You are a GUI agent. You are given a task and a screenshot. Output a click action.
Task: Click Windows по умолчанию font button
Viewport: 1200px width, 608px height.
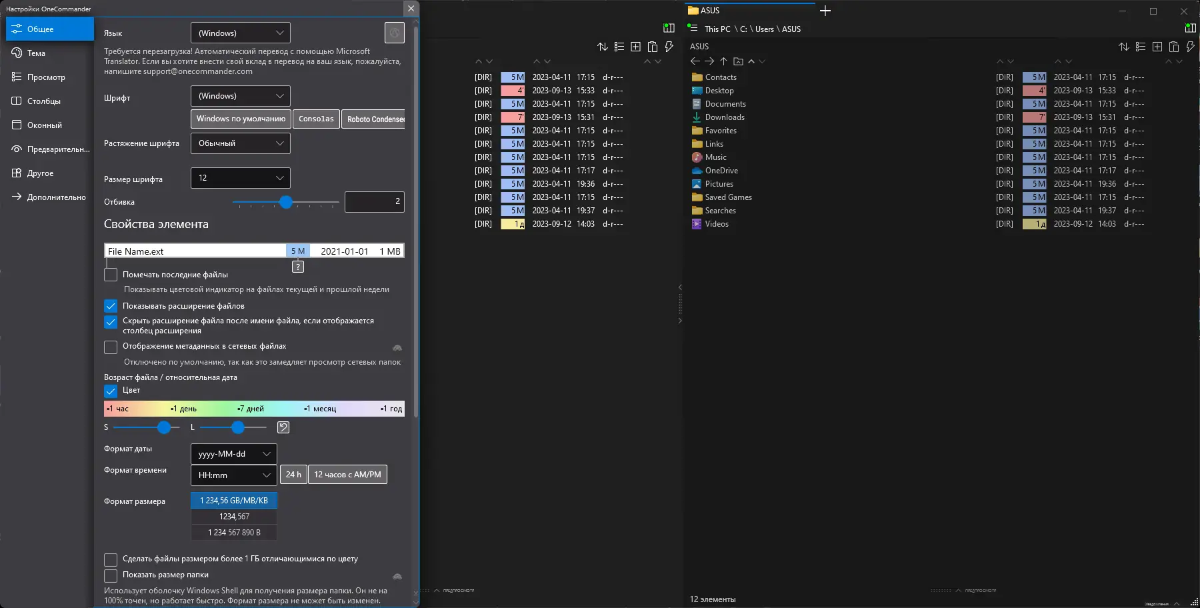[x=241, y=119]
